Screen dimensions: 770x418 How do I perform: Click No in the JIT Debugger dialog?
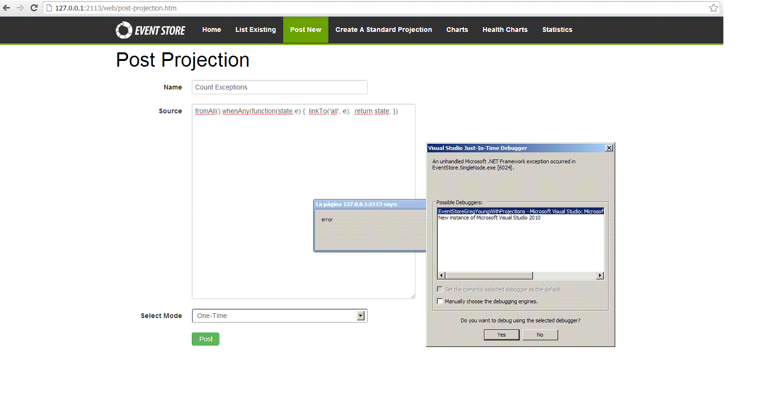(x=540, y=335)
